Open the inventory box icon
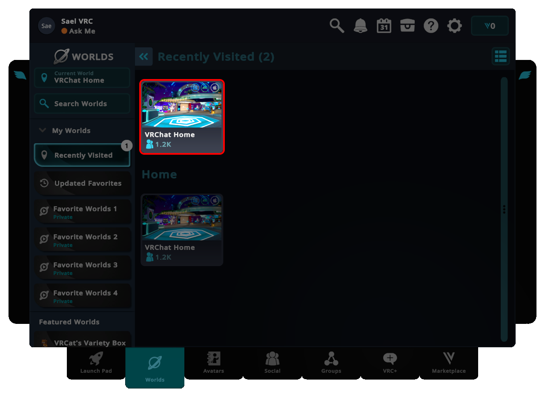The height and width of the screenshot is (397, 545). point(407,26)
